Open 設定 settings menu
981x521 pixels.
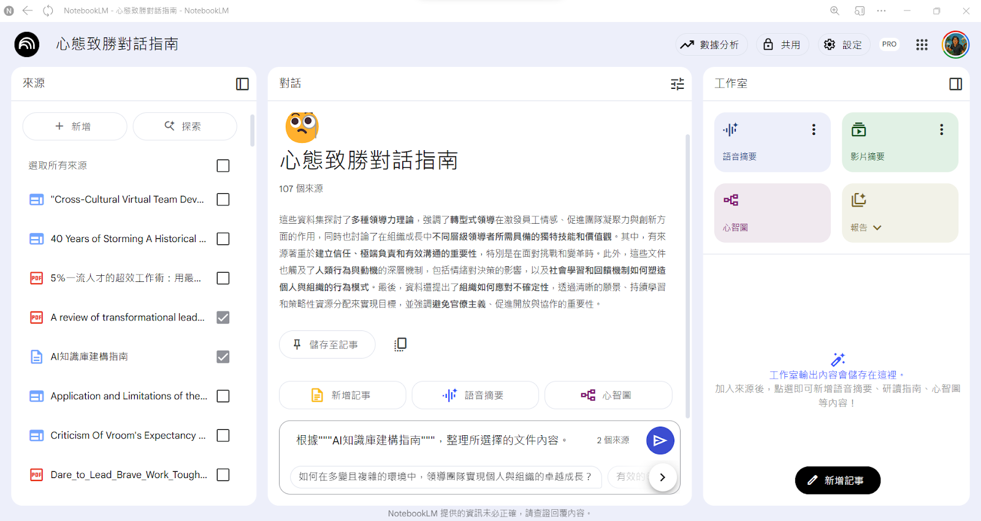point(844,44)
